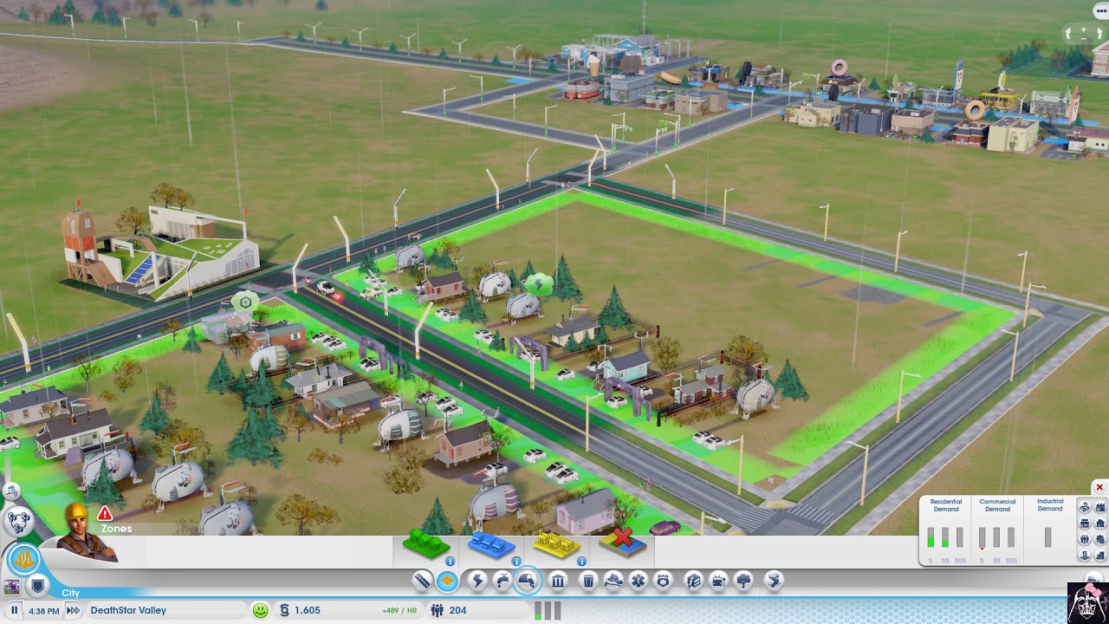Open the city specialization shield button
This screenshot has width=1109, height=624.
coord(37,587)
